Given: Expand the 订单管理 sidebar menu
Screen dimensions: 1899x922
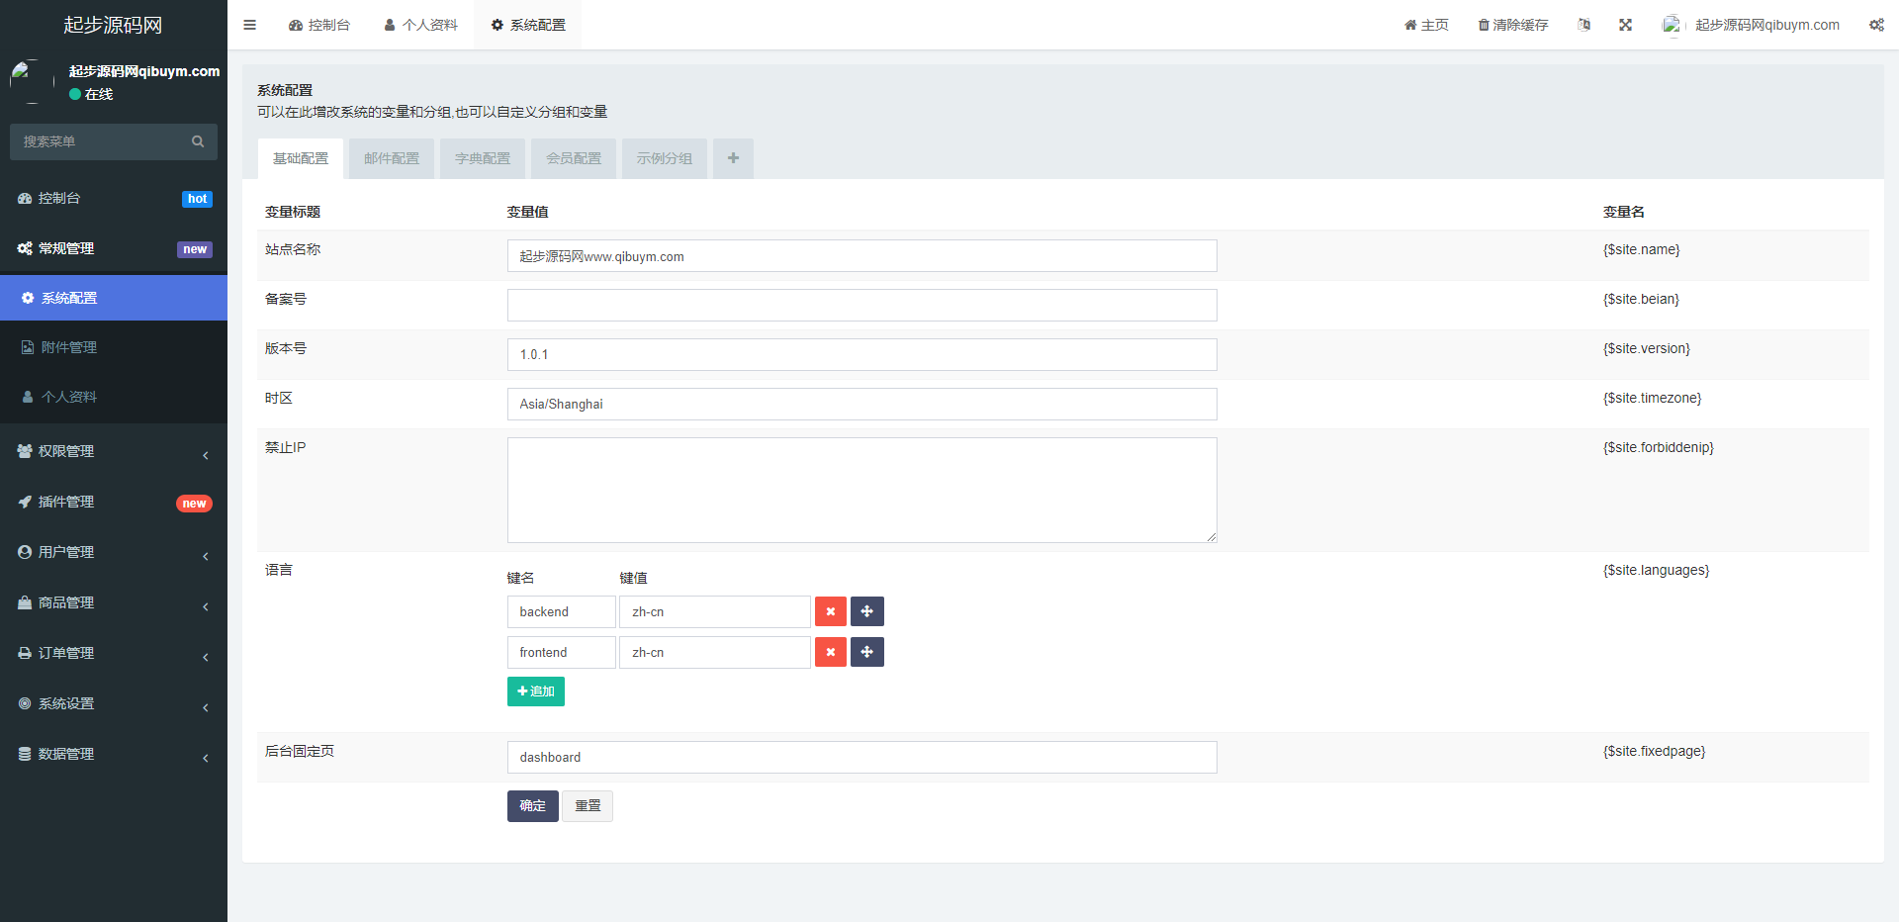Looking at the screenshot, I should (114, 653).
